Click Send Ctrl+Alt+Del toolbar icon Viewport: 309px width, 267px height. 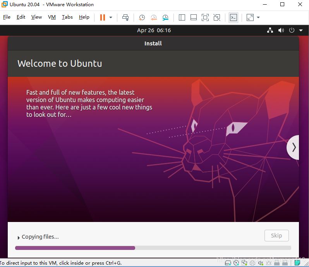125,17
